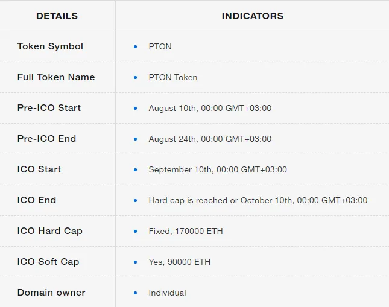The height and width of the screenshot is (307, 389).
Task: Select the Full Token Name label
Action: 56,77
